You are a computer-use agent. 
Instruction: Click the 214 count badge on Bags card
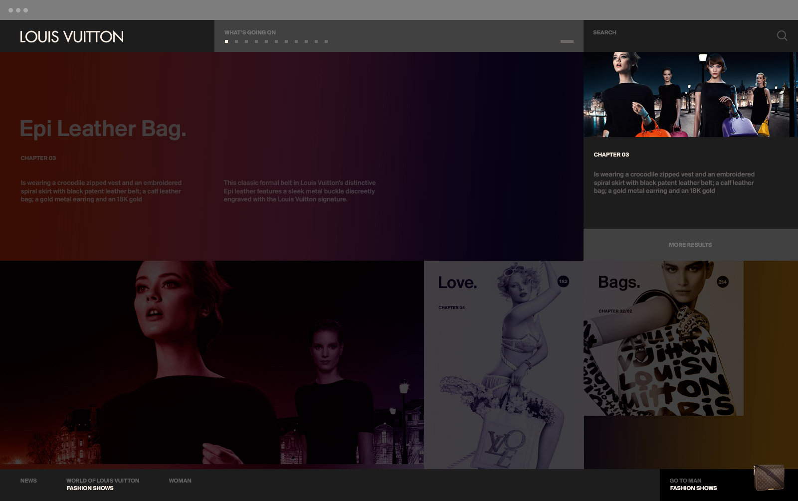pyautogui.click(x=723, y=282)
